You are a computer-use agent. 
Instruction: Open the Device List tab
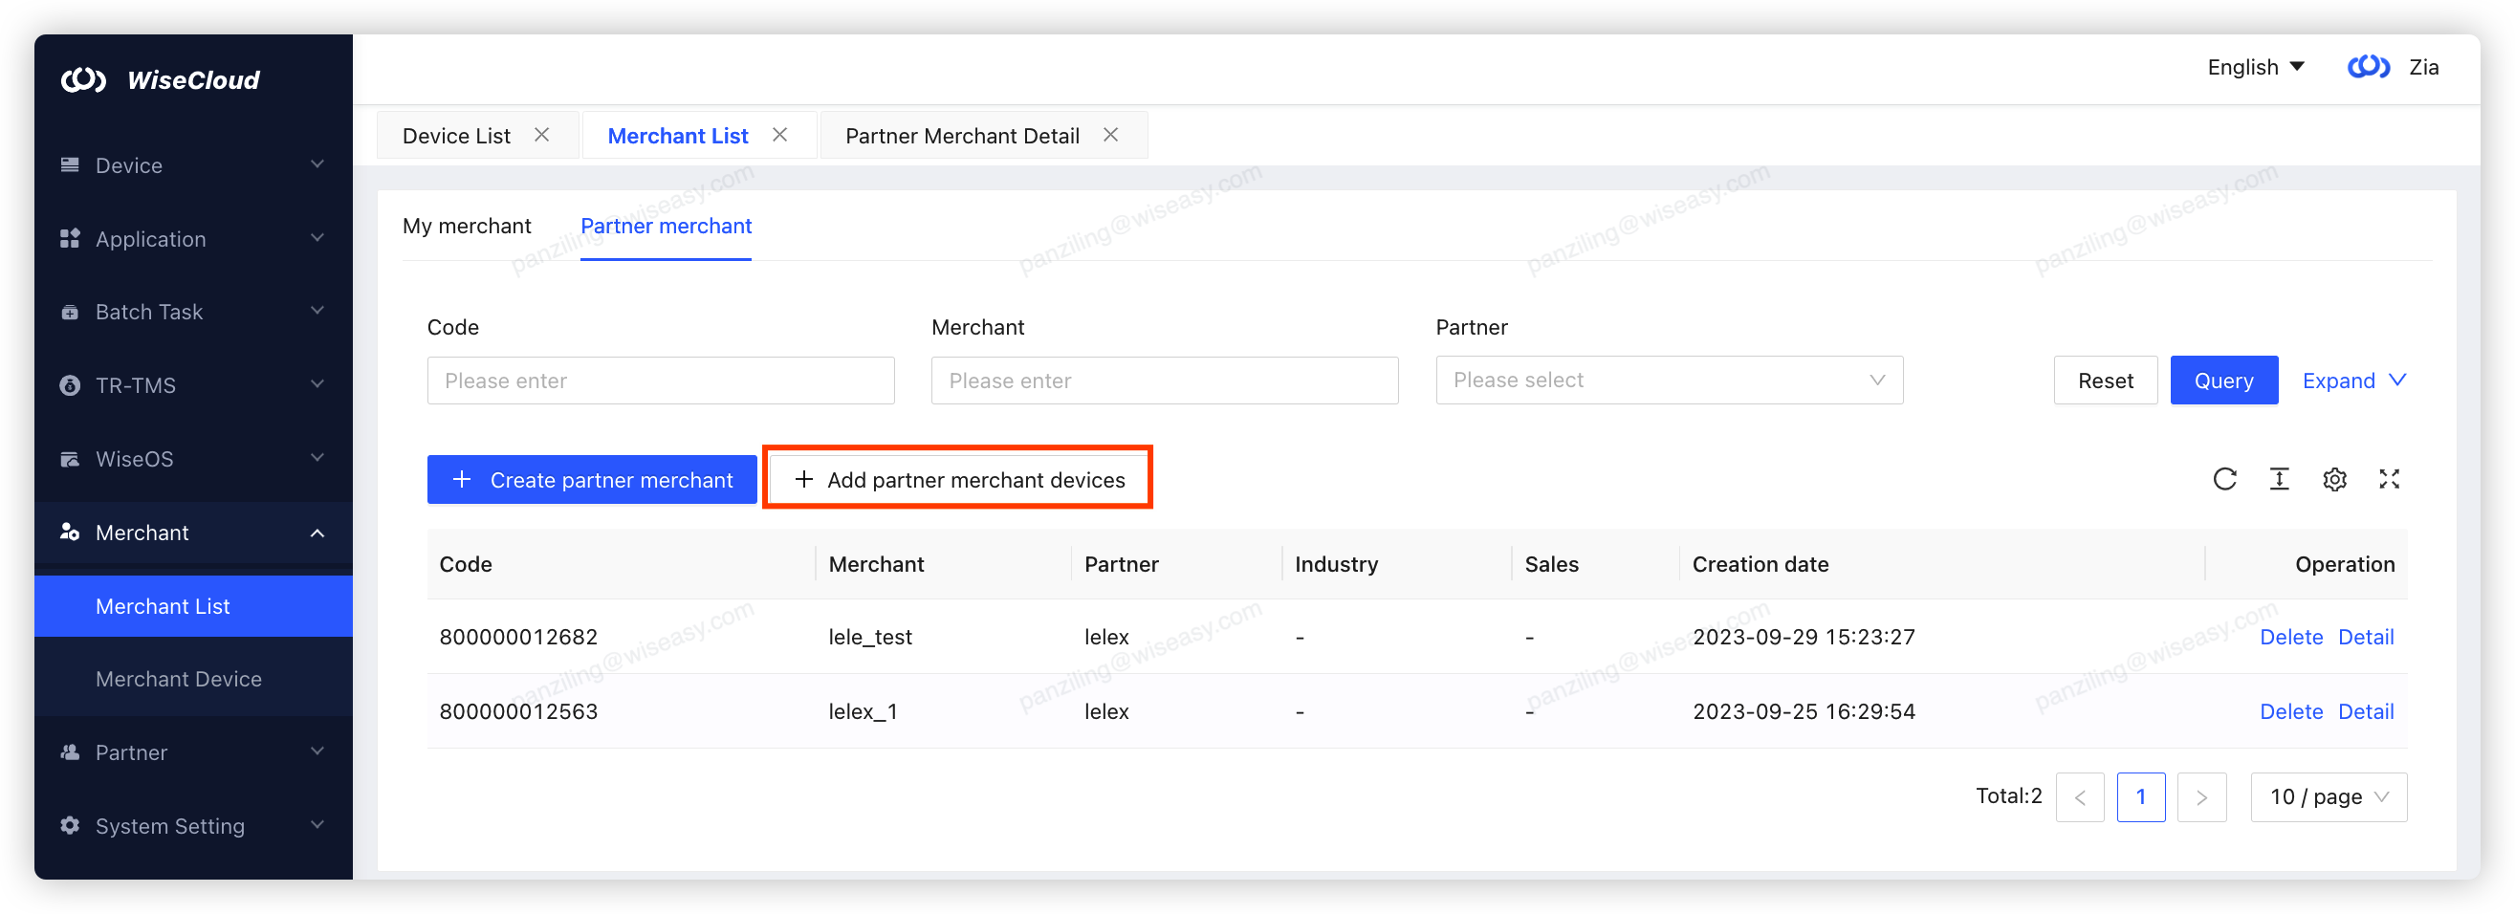[x=456, y=135]
